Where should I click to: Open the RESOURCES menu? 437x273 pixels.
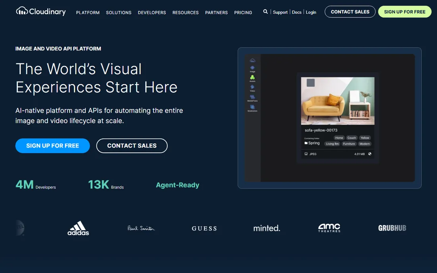point(186,13)
